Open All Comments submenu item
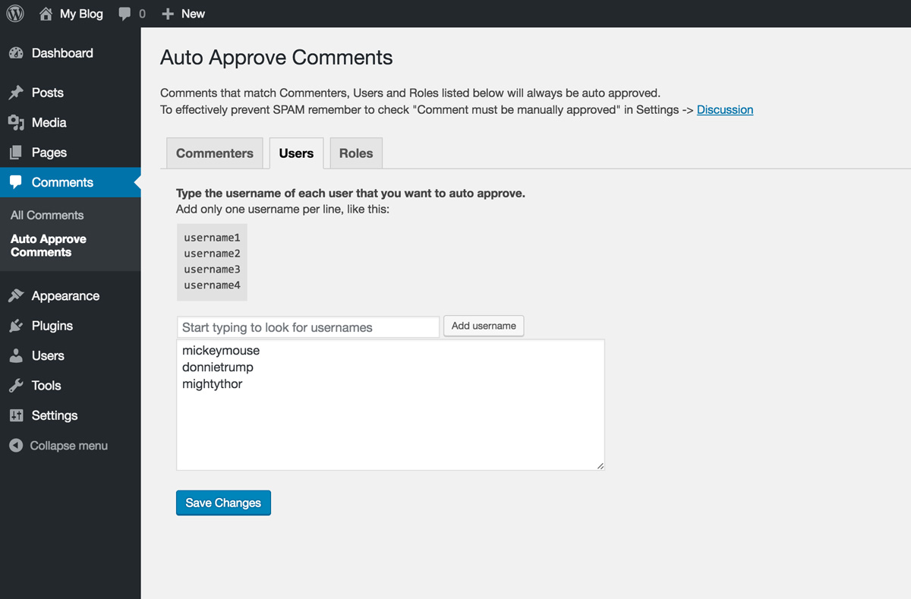Screen dimensions: 911x599 click(47, 215)
